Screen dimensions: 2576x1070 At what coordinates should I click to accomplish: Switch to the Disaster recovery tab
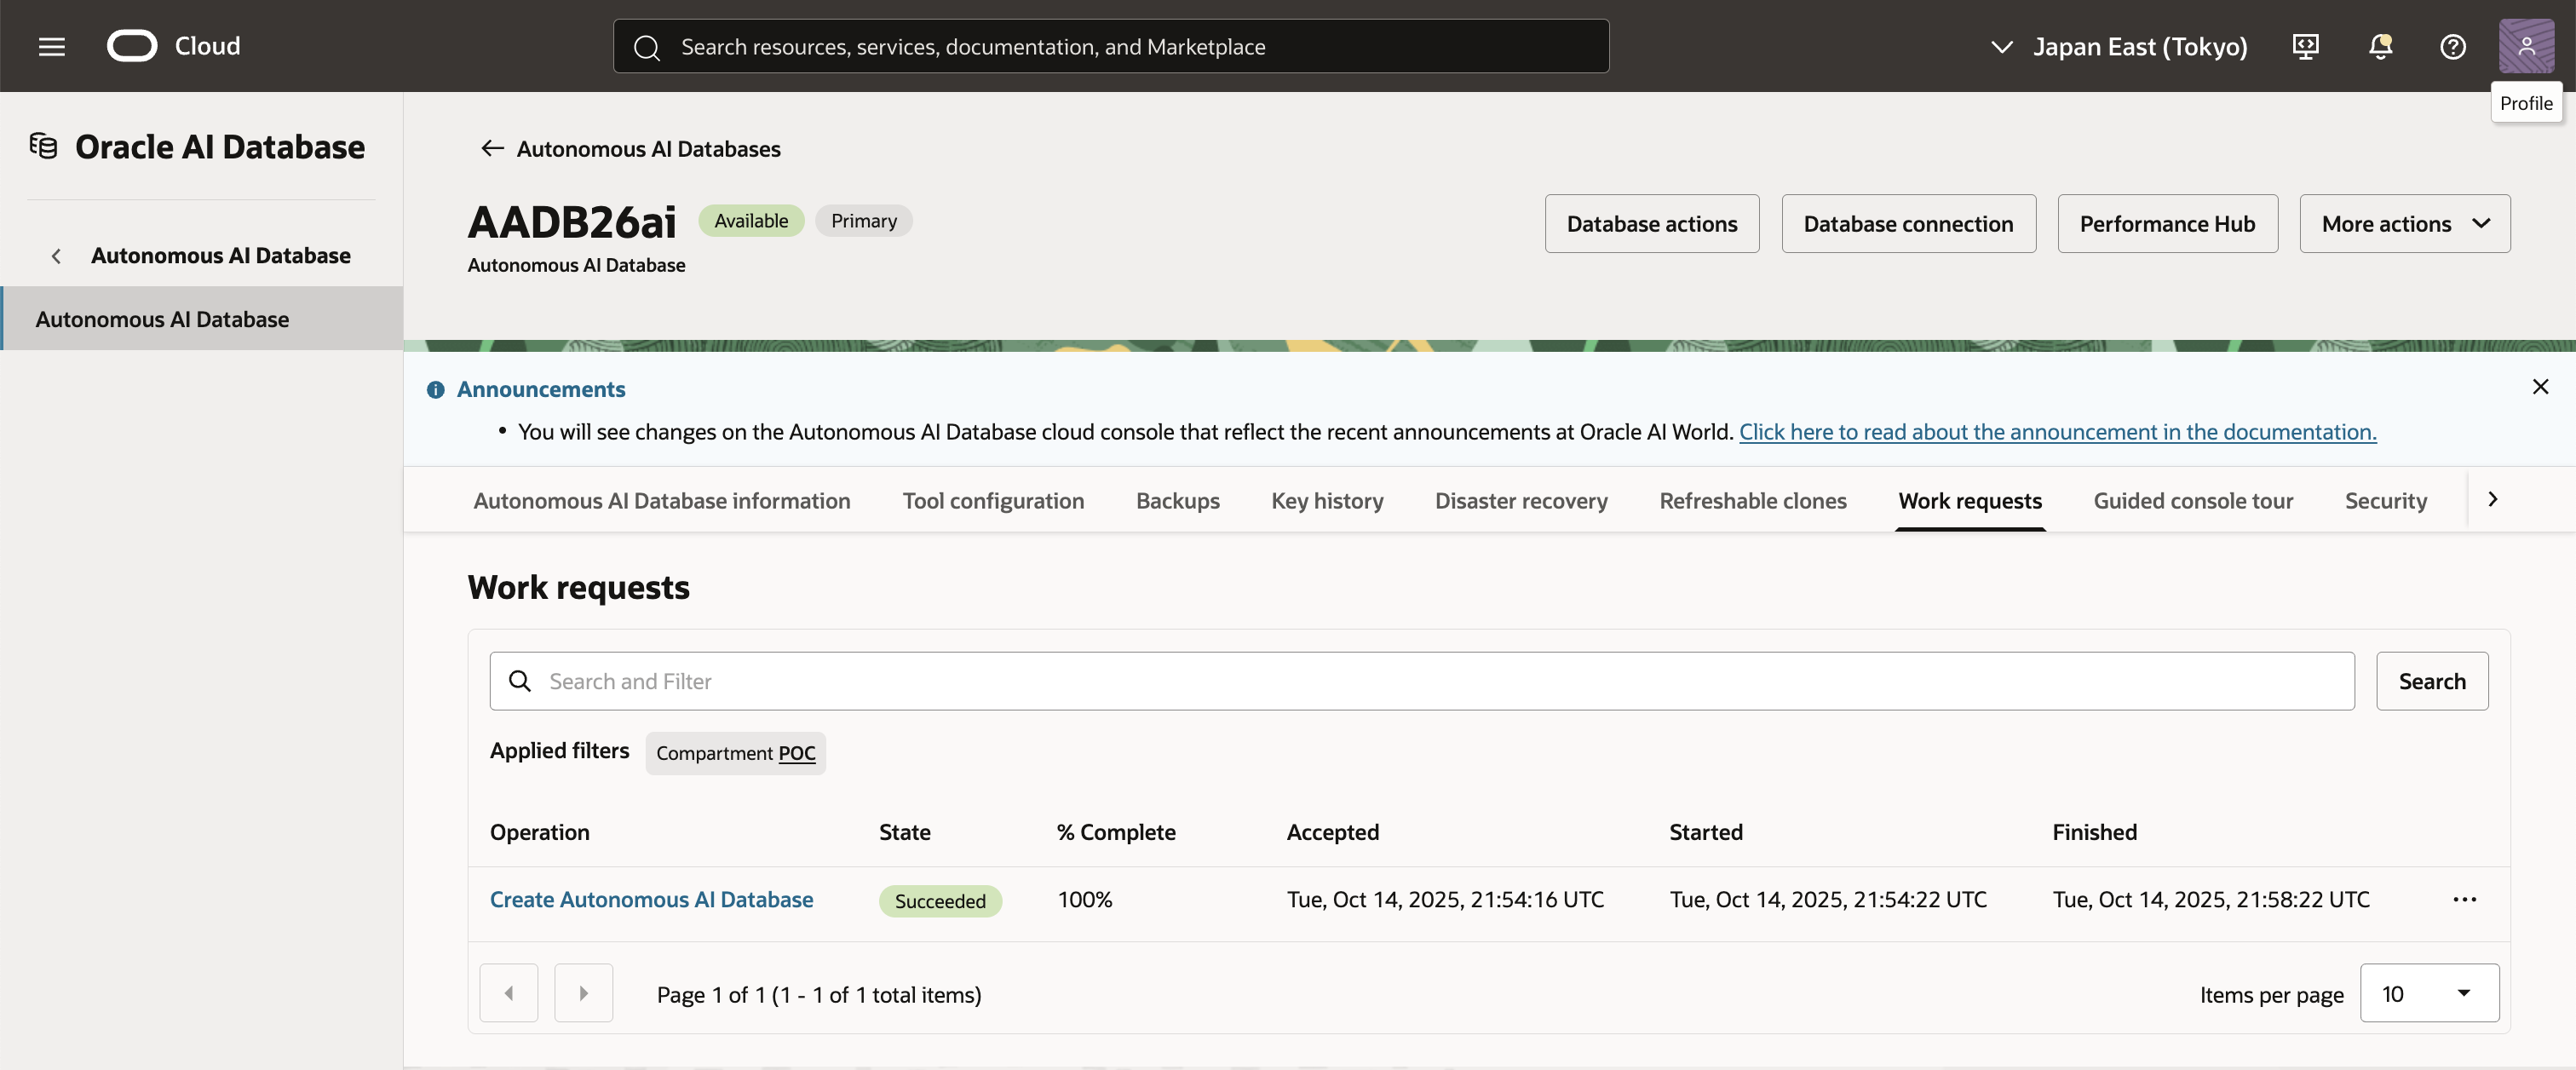[x=1520, y=501]
